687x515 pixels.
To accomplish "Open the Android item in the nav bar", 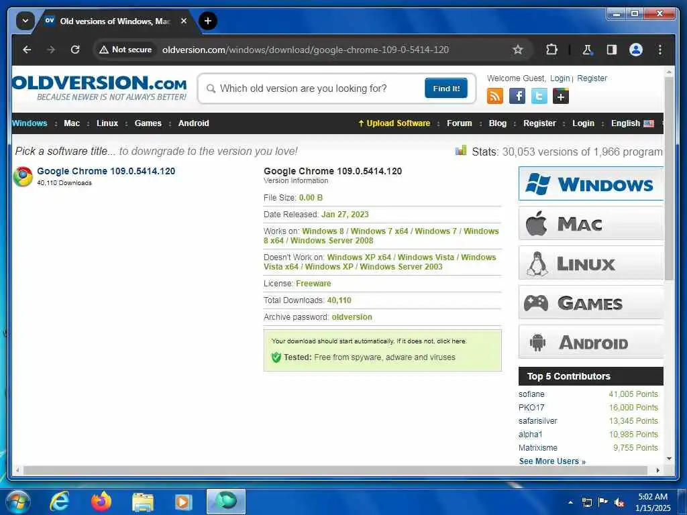I will [194, 123].
